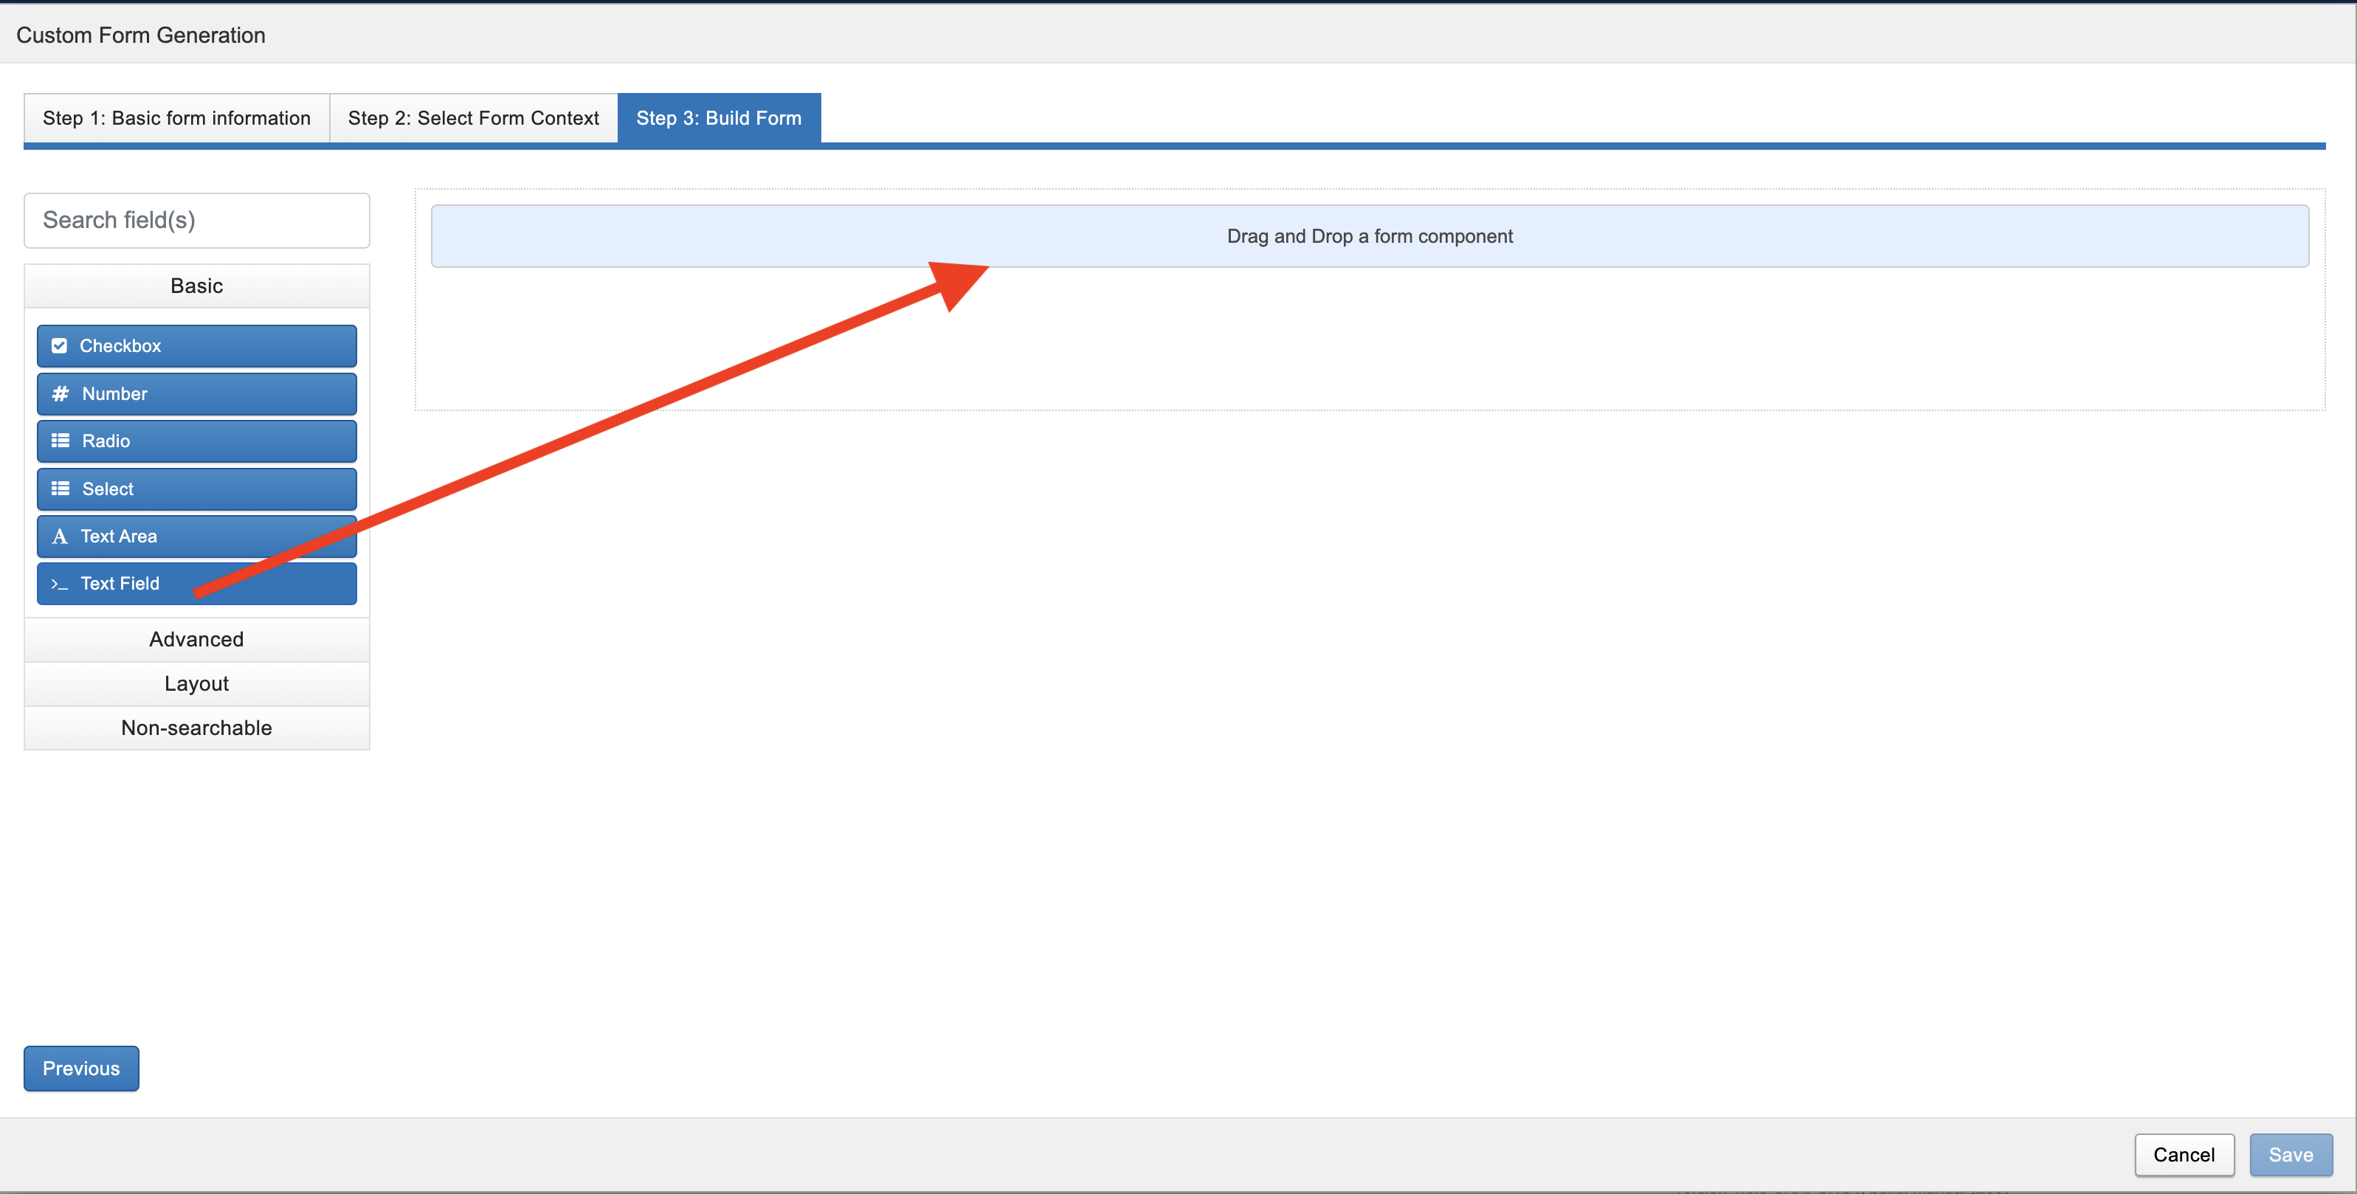Click the Checkbox component's checkmark icon

60,346
